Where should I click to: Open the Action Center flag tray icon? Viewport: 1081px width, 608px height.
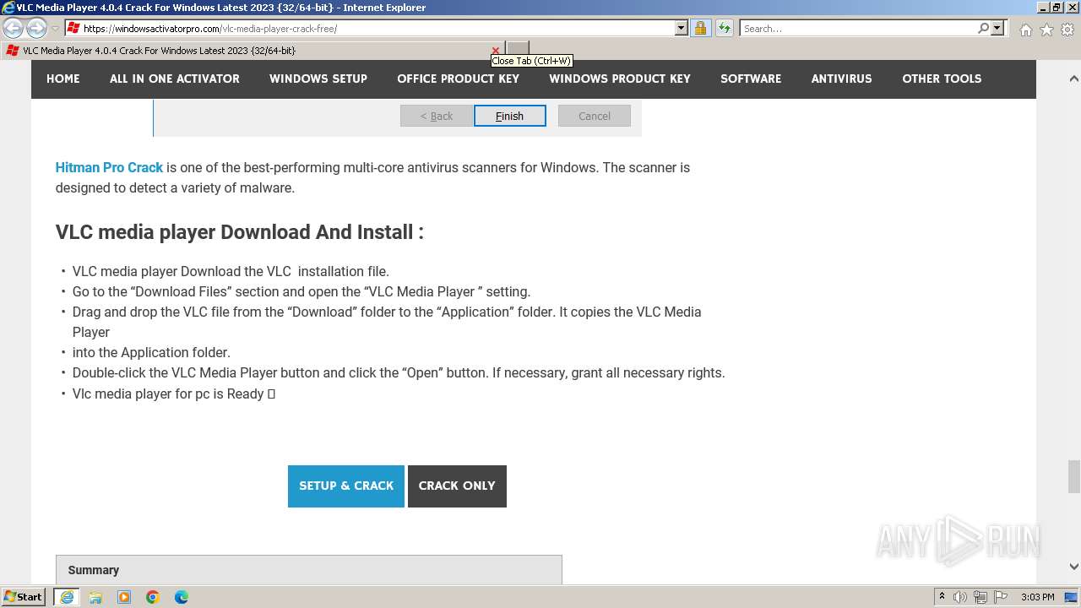pyautogui.click(x=999, y=597)
